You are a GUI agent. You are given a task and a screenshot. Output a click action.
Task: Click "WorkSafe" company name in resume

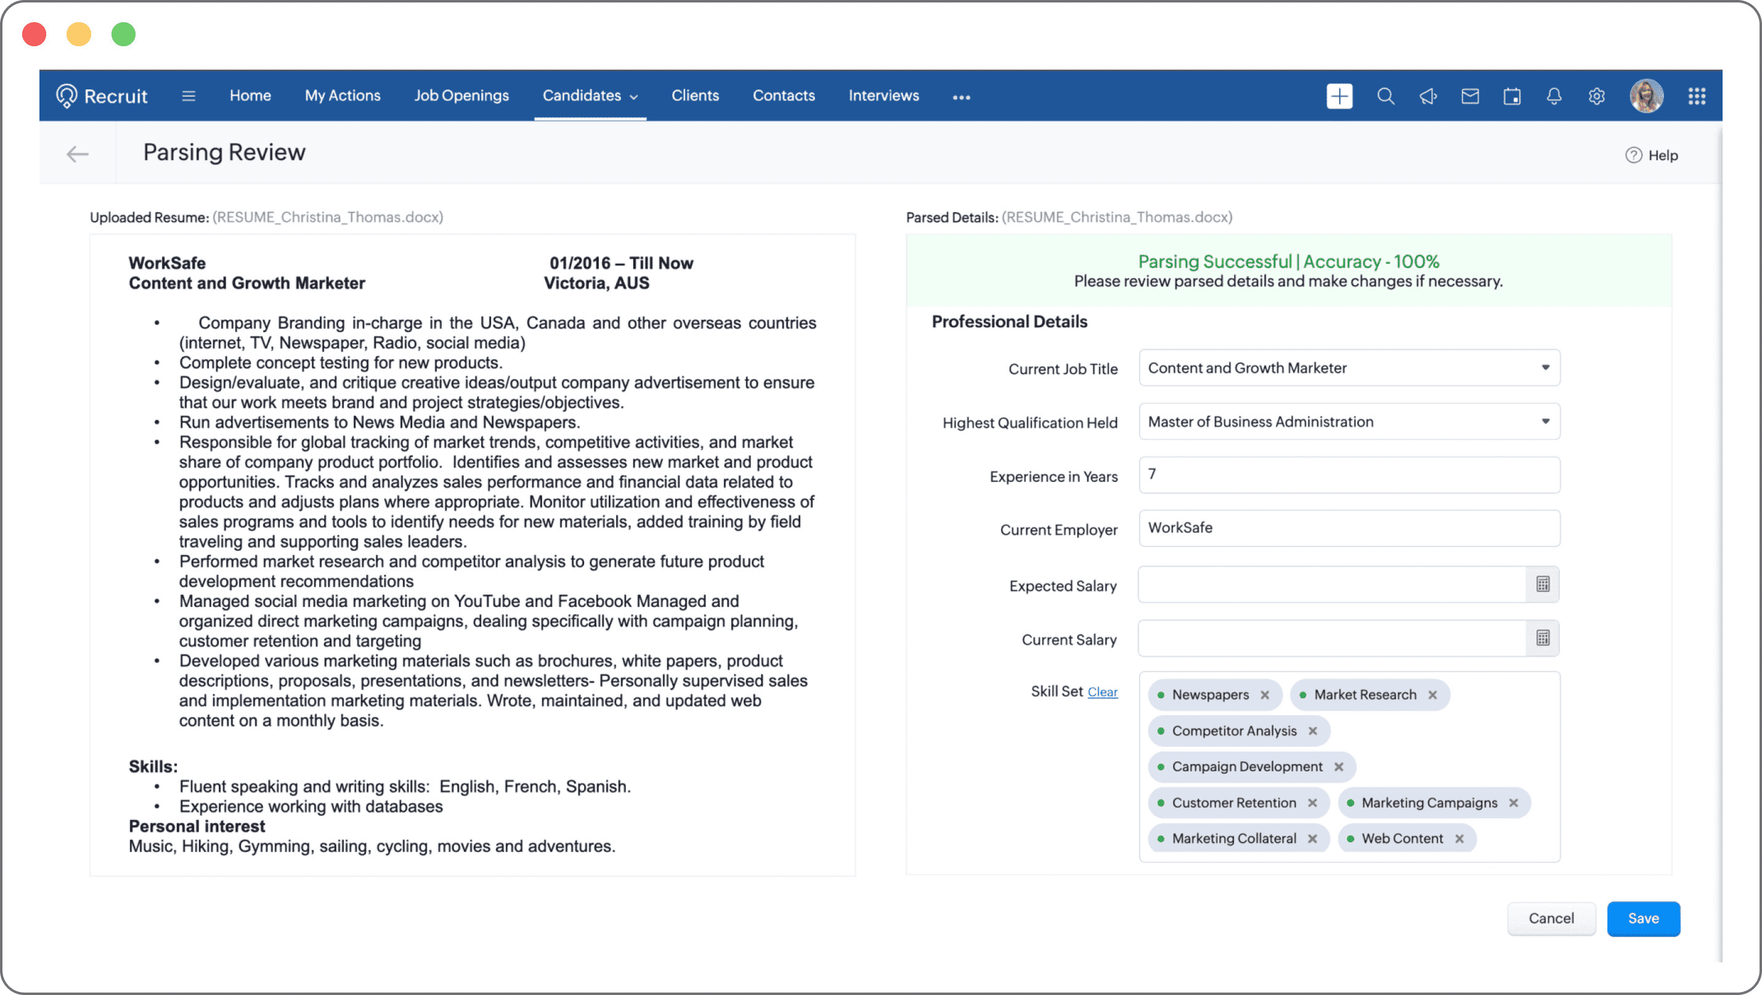tap(167, 263)
